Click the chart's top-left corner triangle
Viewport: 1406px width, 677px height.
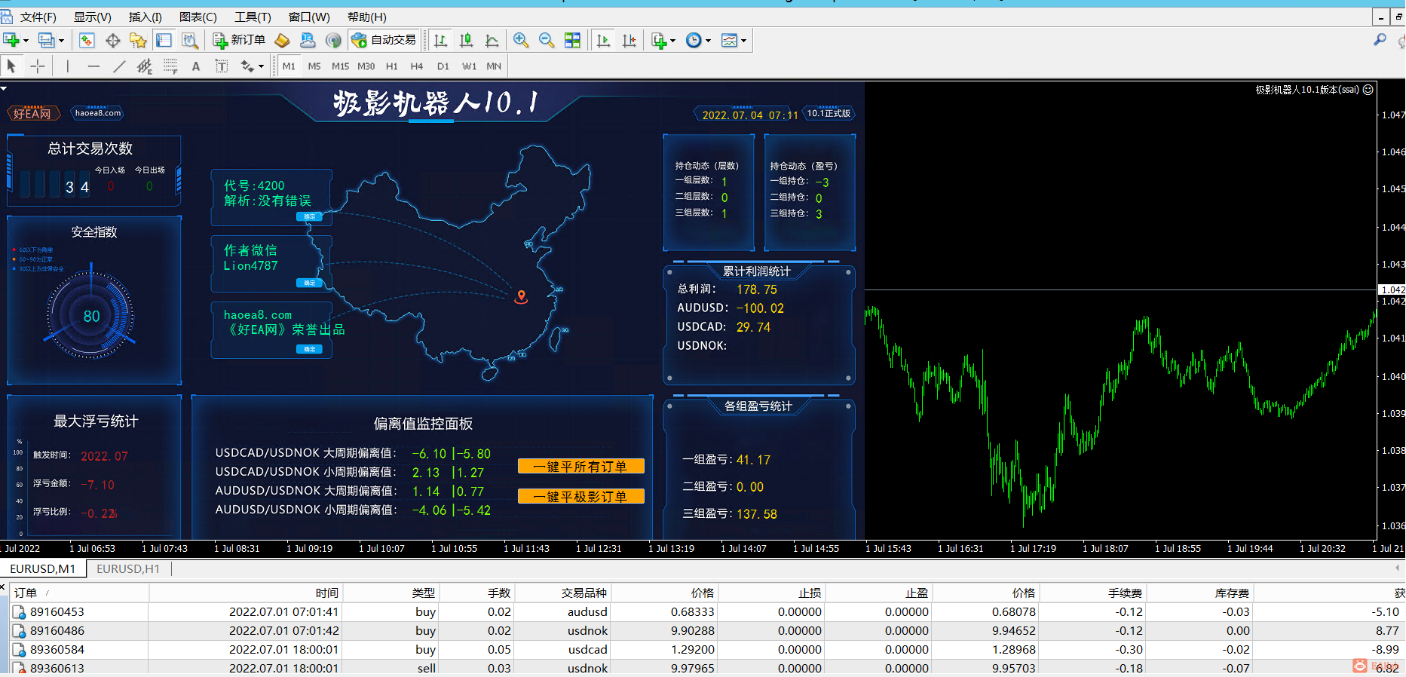pyautogui.click(x=4, y=88)
